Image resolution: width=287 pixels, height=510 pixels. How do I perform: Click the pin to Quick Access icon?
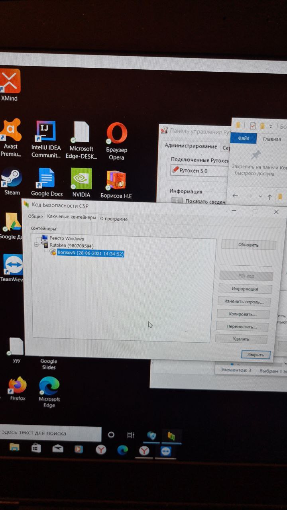[x=255, y=156]
